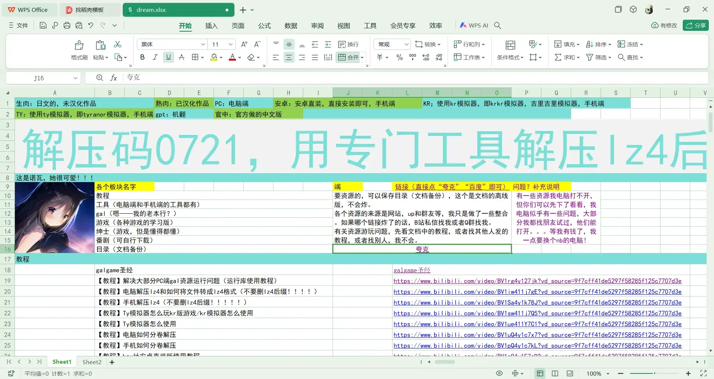Viewport: 714px width, 379px height.
Task: Toggle center horizontal alignment
Action: pyautogui.click(x=289, y=57)
